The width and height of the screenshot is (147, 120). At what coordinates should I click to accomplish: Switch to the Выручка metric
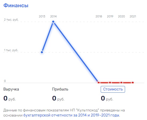tap(11, 89)
